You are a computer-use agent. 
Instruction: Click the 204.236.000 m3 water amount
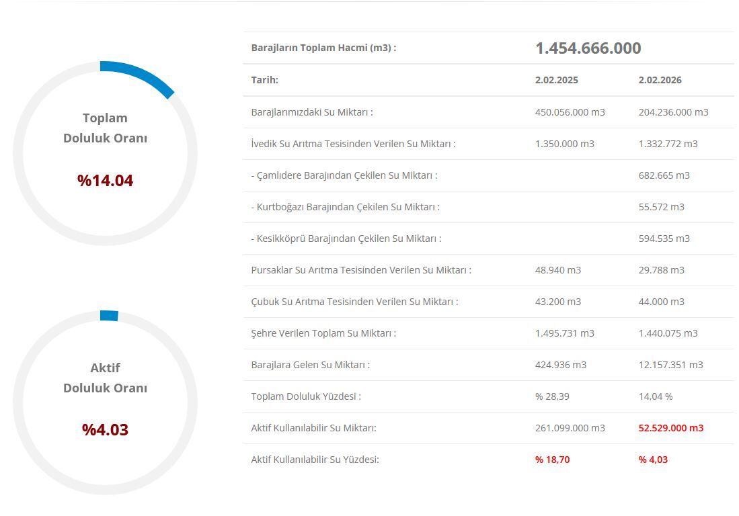point(674,112)
